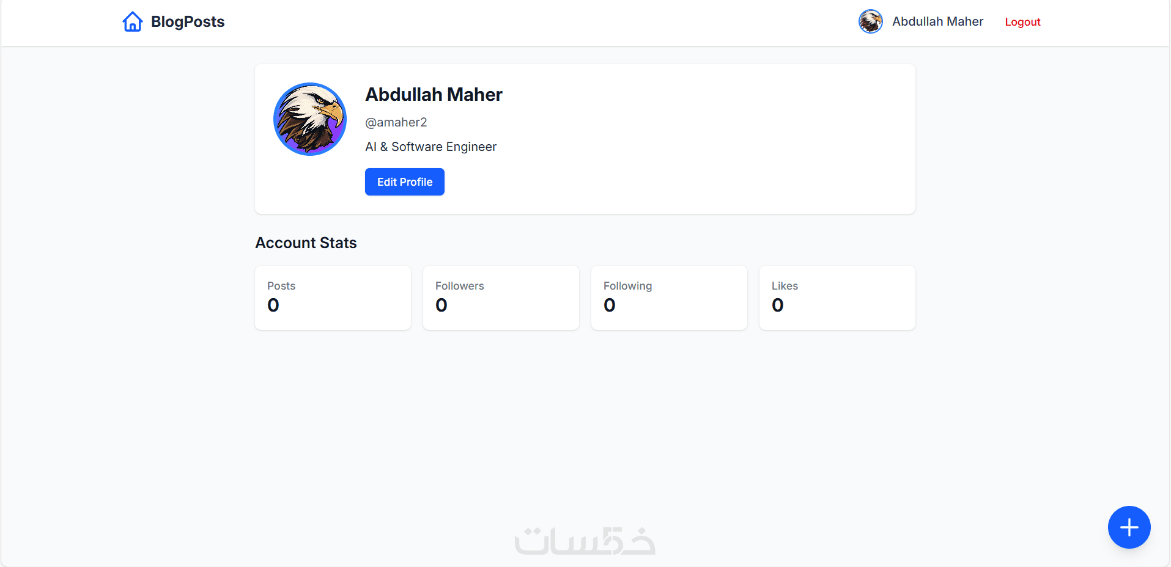
Task: Click the Posts count number zero
Action: tap(273, 305)
